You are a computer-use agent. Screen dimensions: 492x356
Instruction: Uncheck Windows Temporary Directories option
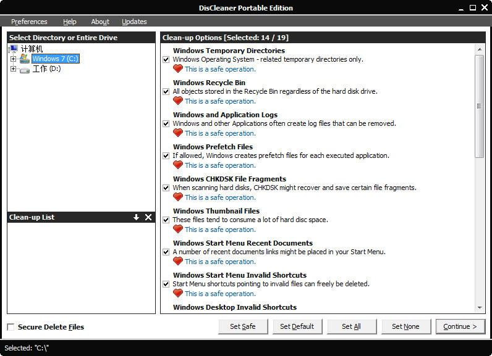click(x=166, y=59)
